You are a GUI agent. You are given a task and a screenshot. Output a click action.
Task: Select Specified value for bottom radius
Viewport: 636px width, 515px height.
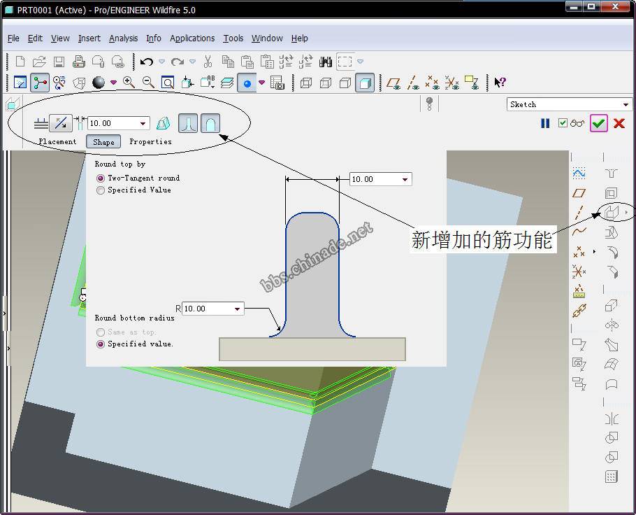pos(101,344)
